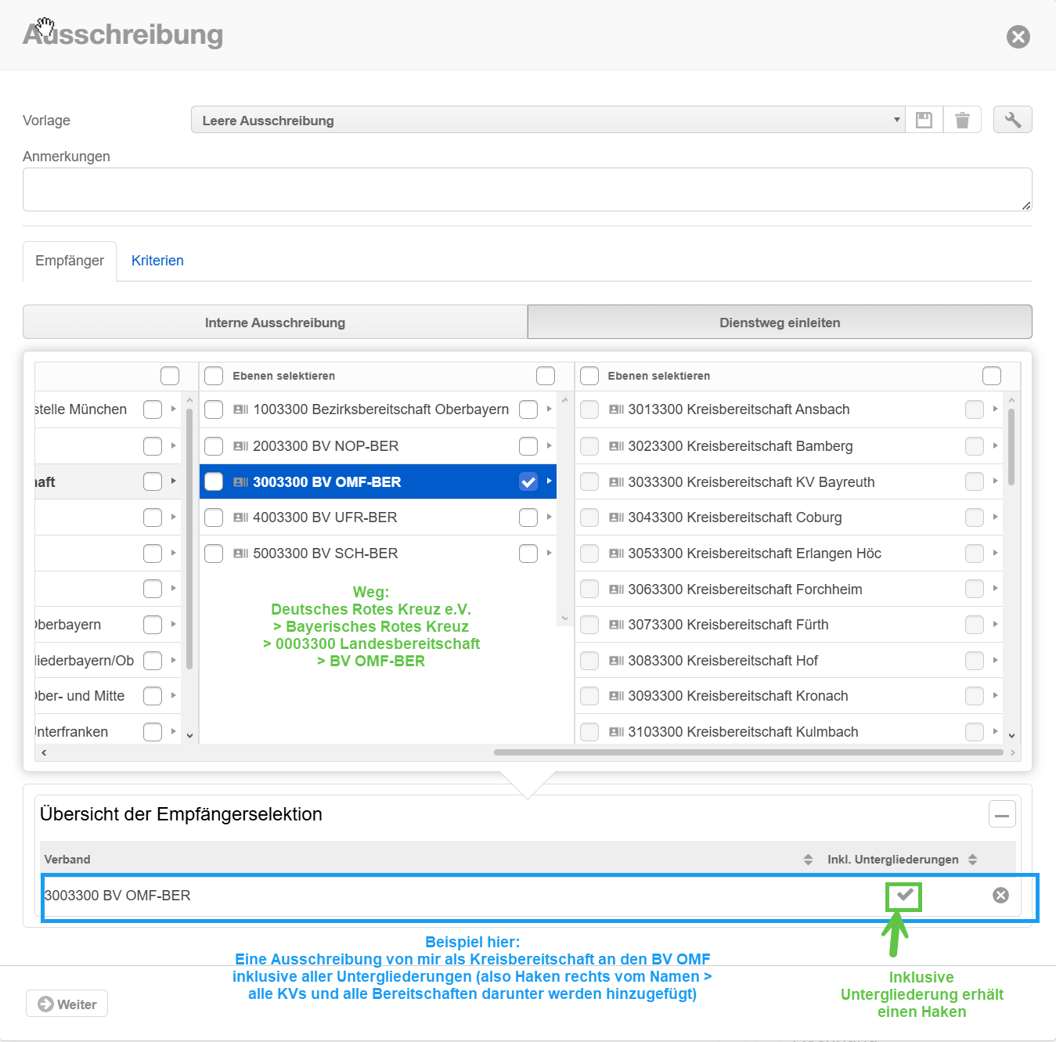Click the save template floppy disk icon
Viewport: 1056px width, 1042px height.
pos(924,120)
